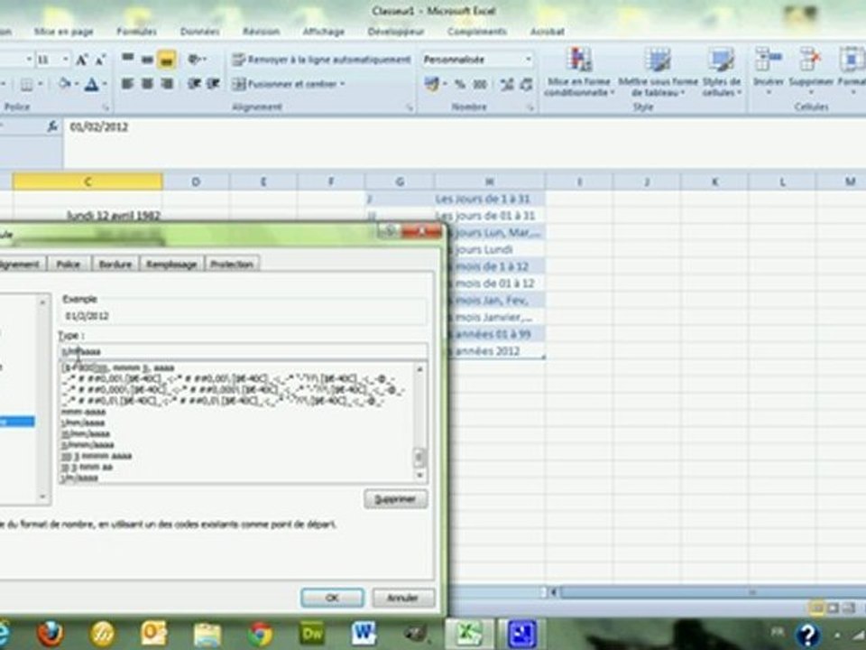This screenshot has width=866, height=650.
Task: Select column C header
Action: pos(88,181)
